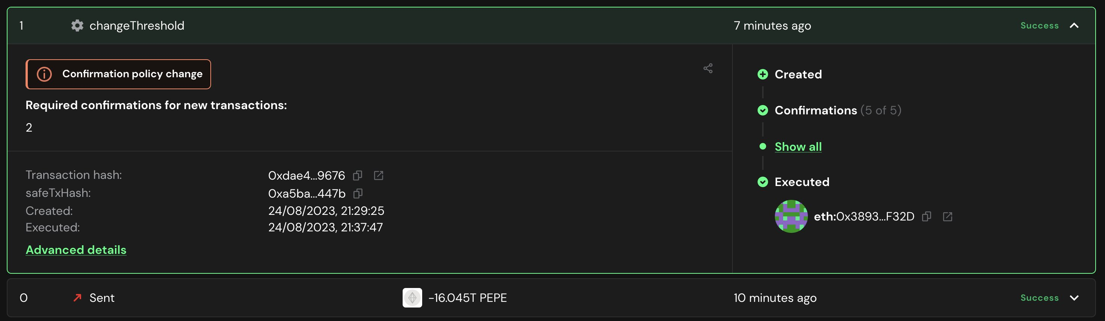Viewport: 1105px width, 321px height.
Task: Click the Success status on the Sent row
Action: click(1040, 297)
